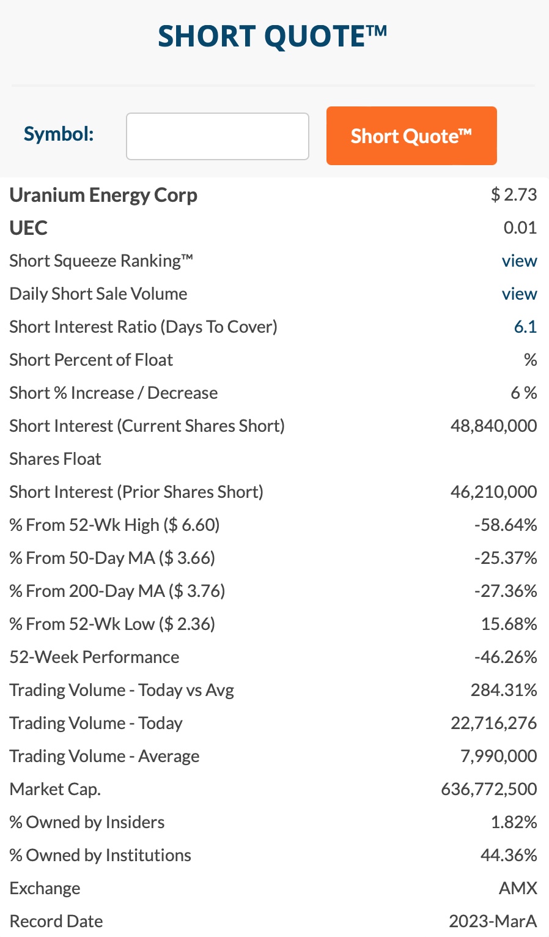
Task: Click the 2023-MarA record date value
Action: [x=493, y=922]
